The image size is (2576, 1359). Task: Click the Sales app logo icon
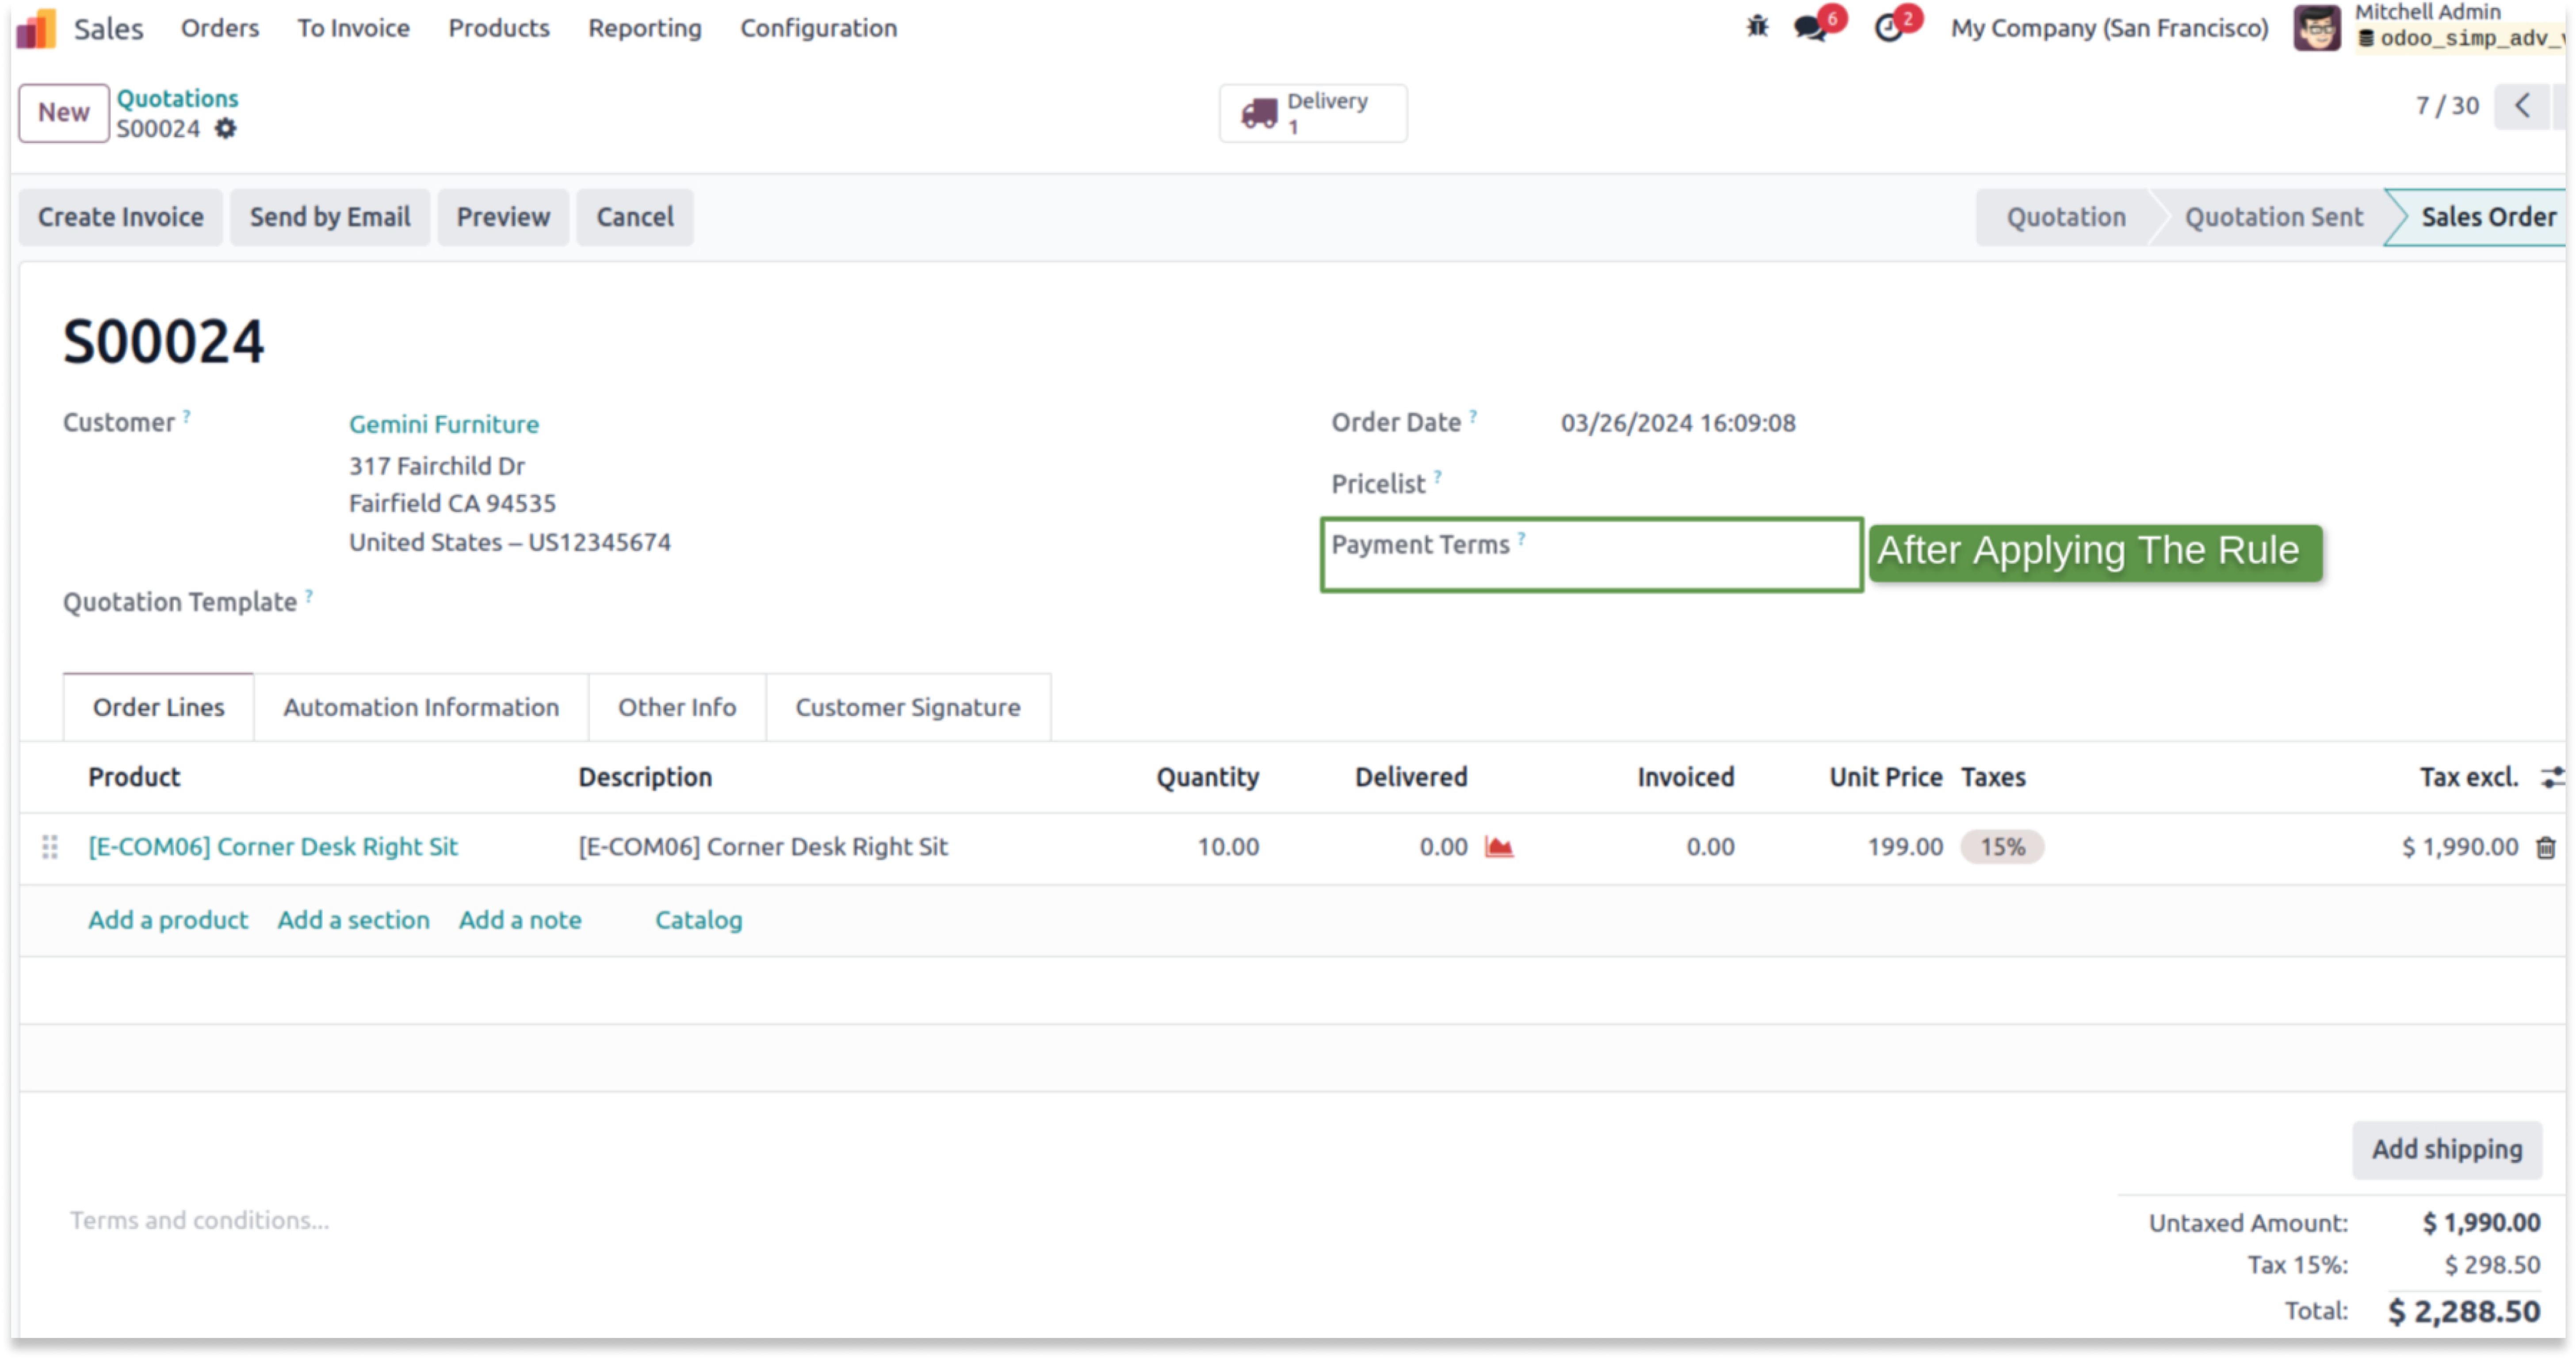pyautogui.click(x=36, y=28)
